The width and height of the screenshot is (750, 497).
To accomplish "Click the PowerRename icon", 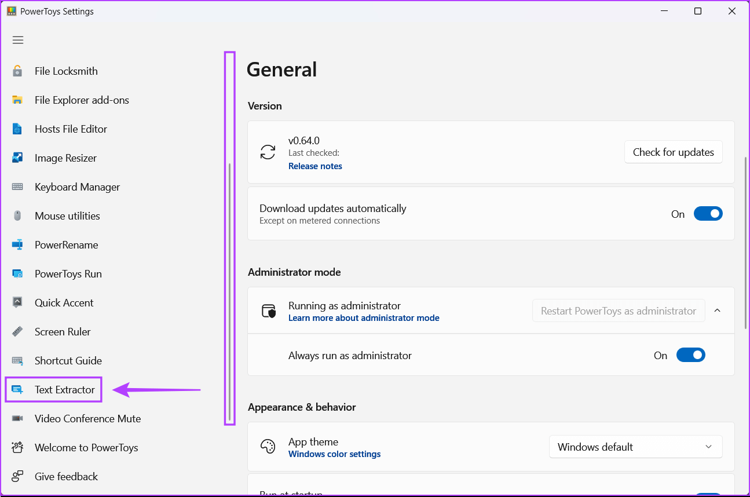I will click(x=17, y=245).
